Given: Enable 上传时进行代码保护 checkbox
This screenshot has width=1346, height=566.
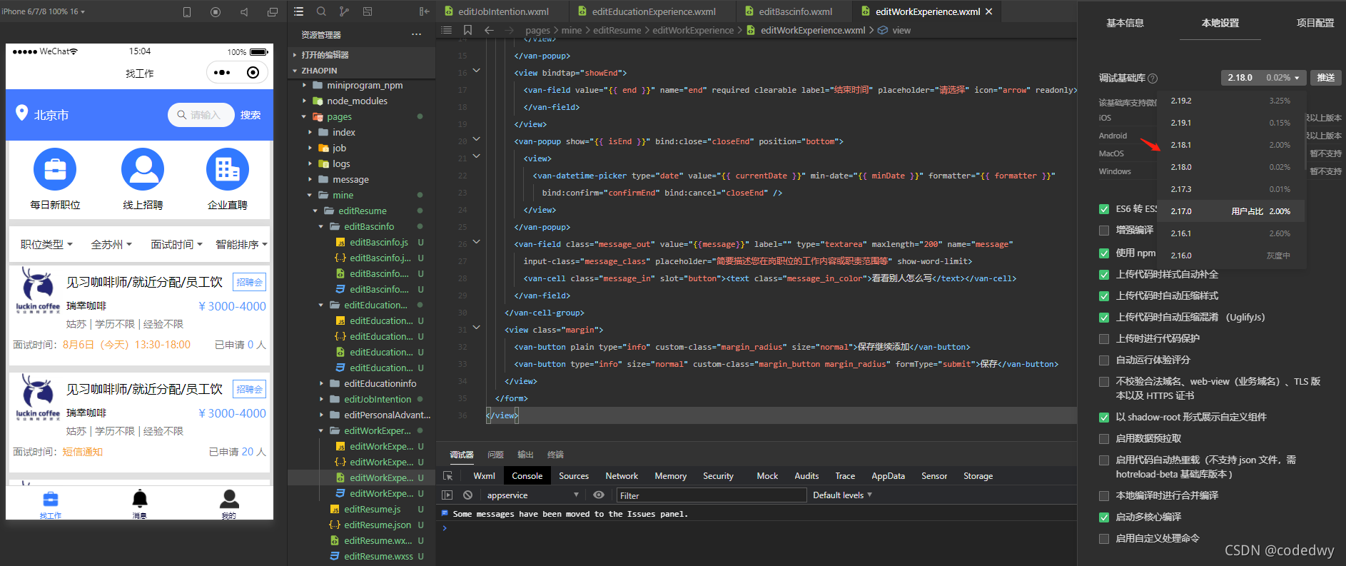Looking at the screenshot, I should click(1104, 338).
